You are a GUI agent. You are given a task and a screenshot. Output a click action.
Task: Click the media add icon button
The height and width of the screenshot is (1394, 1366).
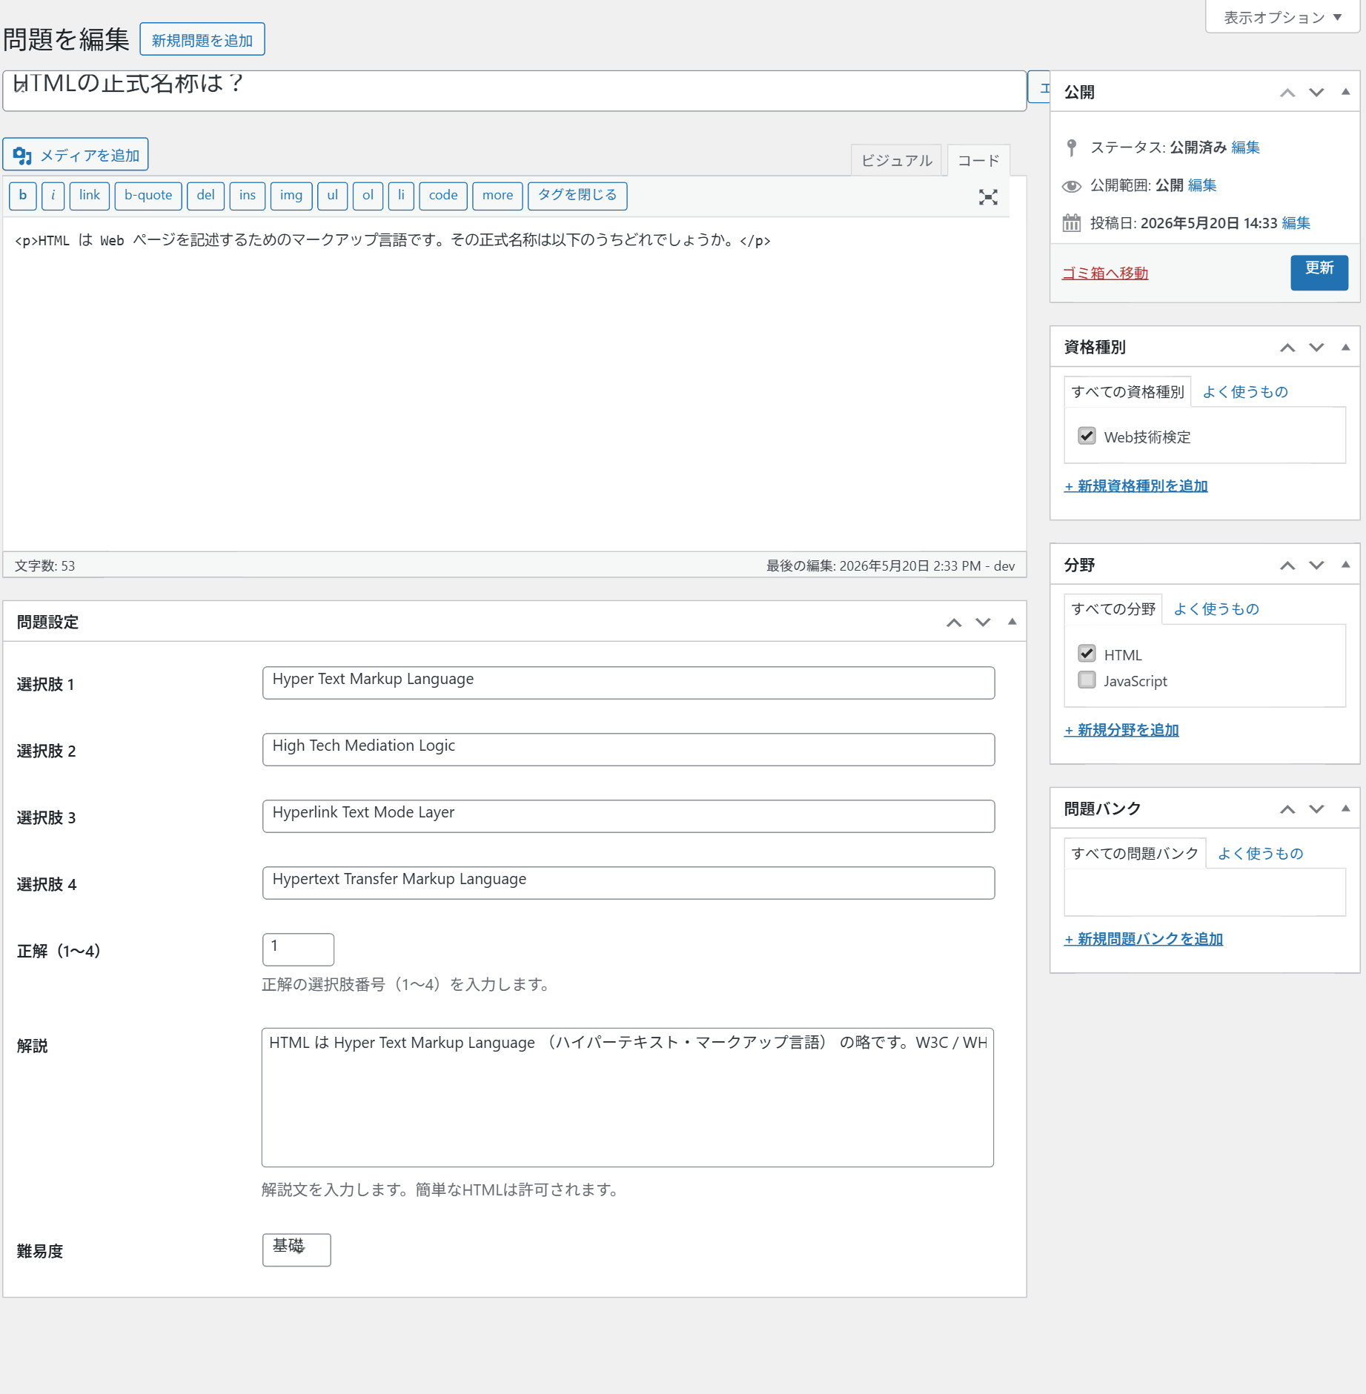(76, 154)
